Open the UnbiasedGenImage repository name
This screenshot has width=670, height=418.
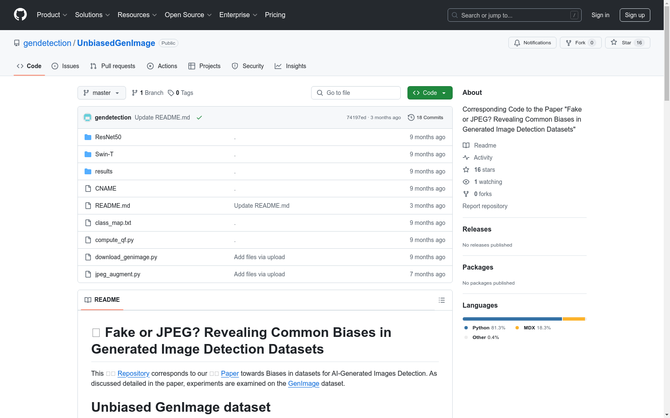click(116, 43)
